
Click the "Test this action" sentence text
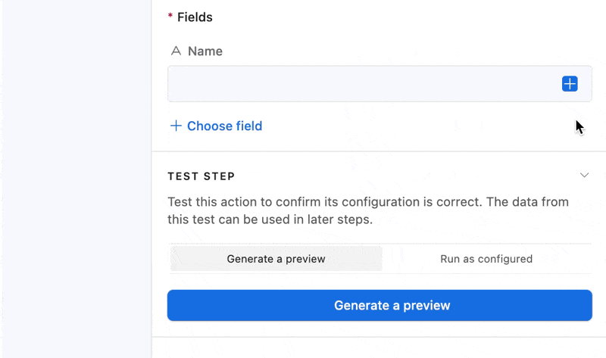368,202
